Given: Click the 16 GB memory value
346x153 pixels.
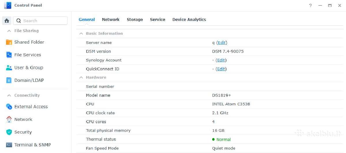Looking at the screenshot, I should pos(218,130).
